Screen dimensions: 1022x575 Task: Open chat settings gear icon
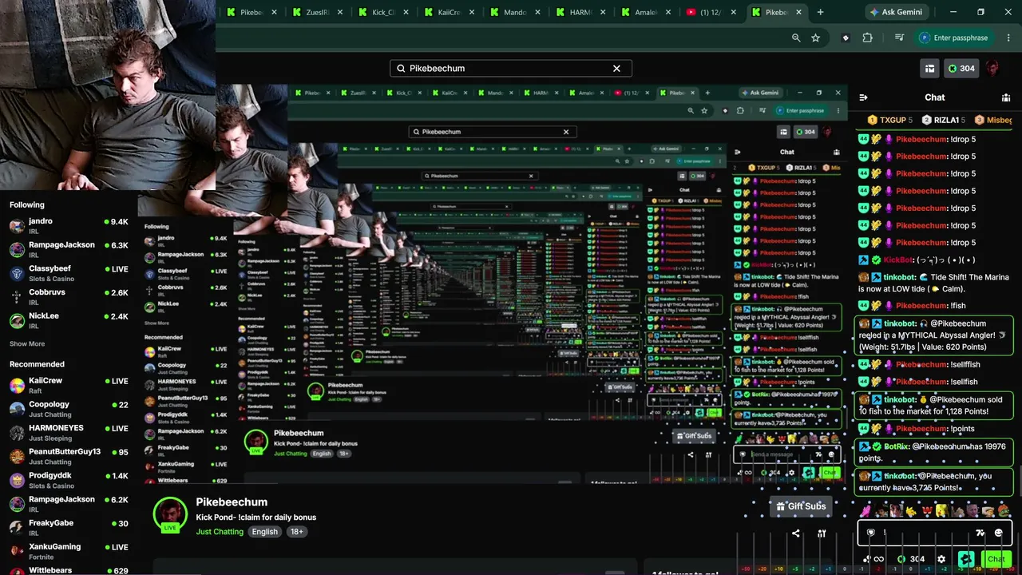(941, 559)
